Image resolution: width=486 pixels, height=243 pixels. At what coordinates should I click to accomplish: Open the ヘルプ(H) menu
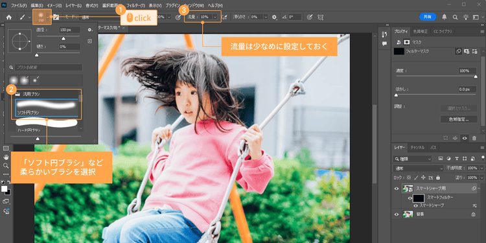click(215, 6)
